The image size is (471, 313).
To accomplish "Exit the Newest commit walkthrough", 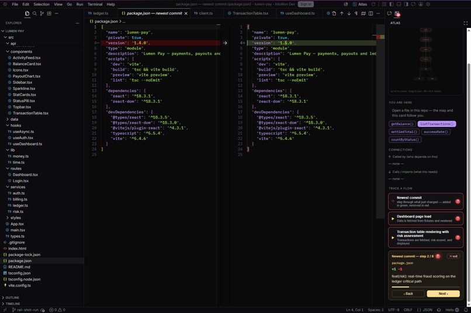I will [x=453, y=256].
